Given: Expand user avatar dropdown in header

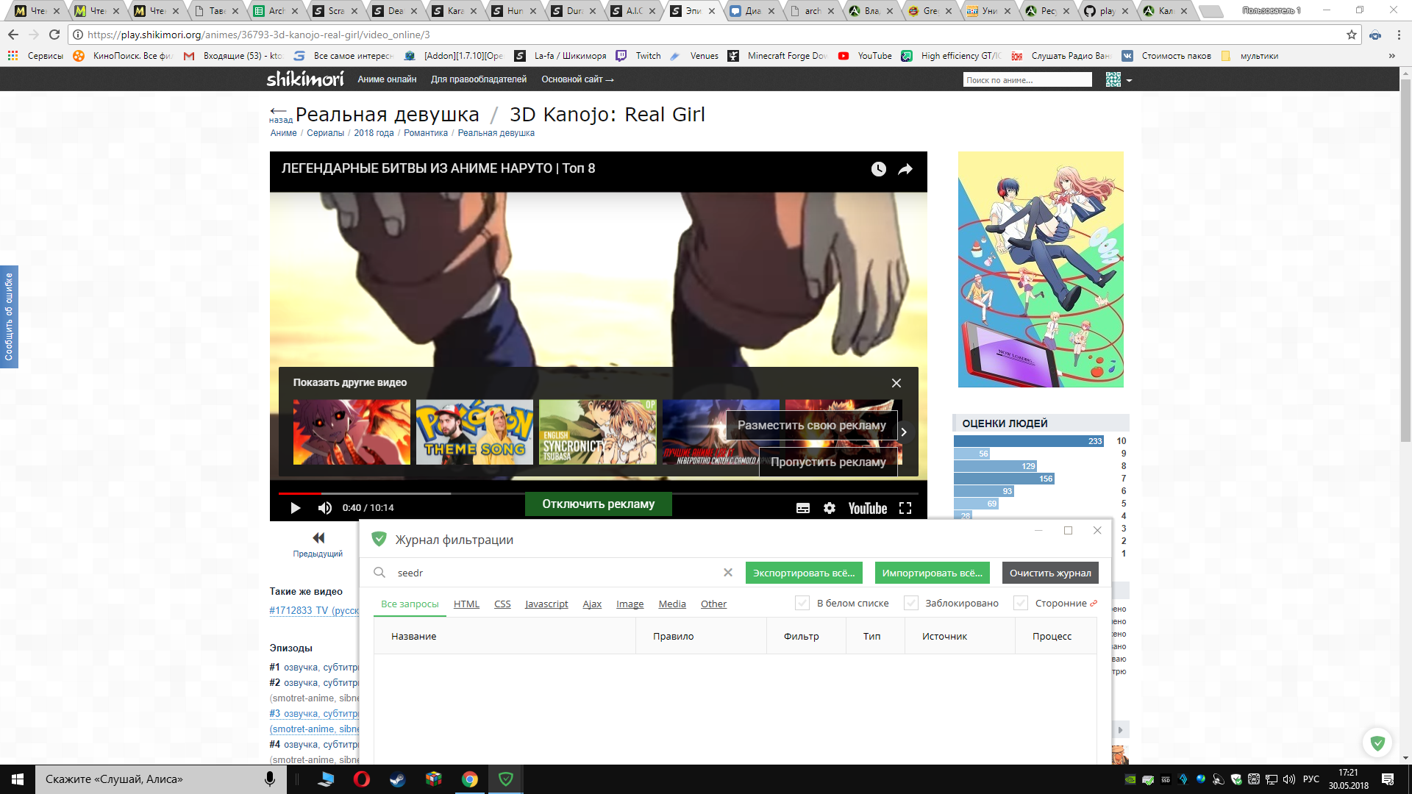Looking at the screenshot, I should (x=1129, y=80).
